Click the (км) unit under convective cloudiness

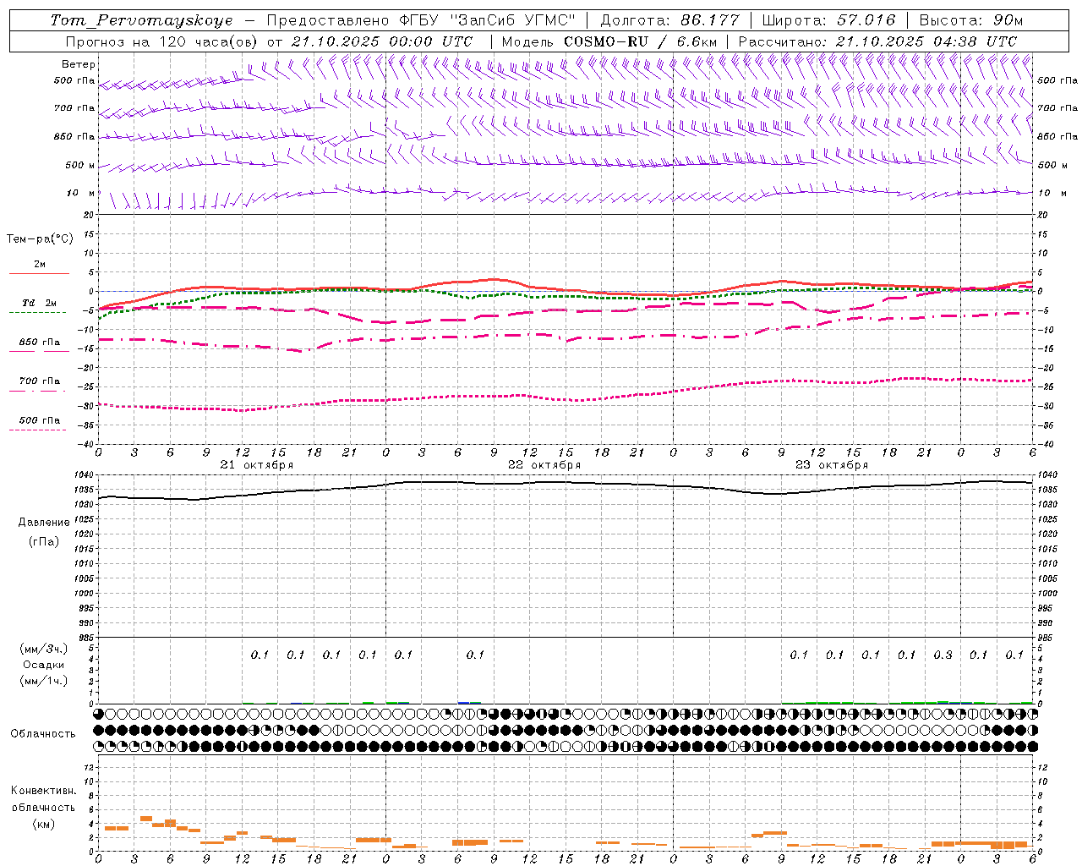tap(44, 824)
